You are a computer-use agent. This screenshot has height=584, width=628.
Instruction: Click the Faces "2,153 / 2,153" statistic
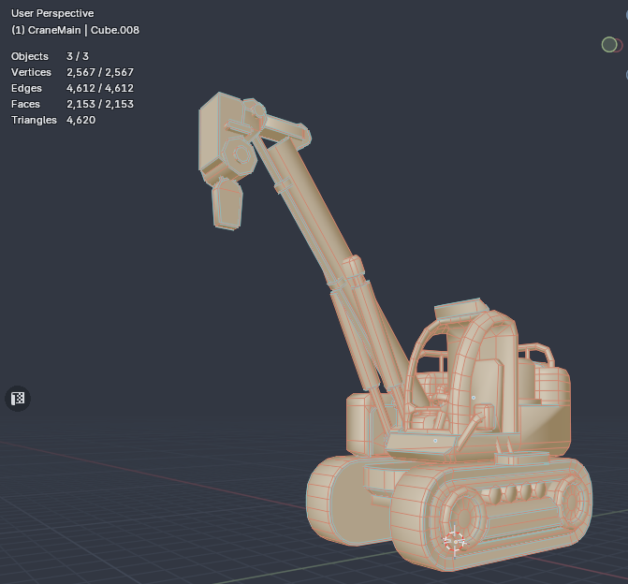pyautogui.click(x=100, y=104)
